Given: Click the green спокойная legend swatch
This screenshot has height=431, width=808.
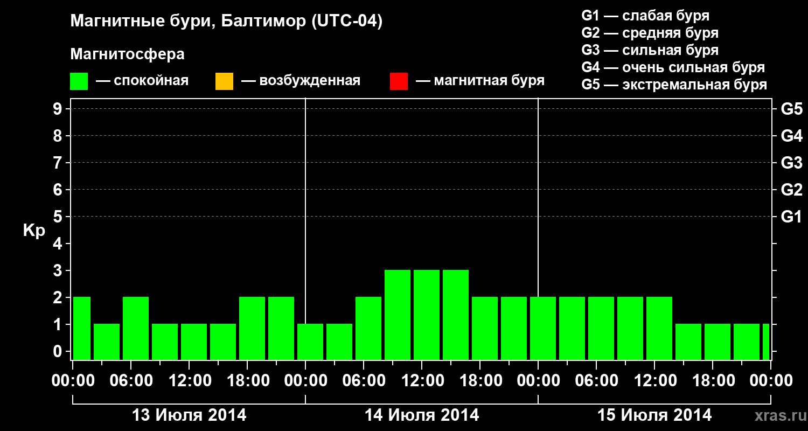Looking at the screenshot, I should [79, 81].
